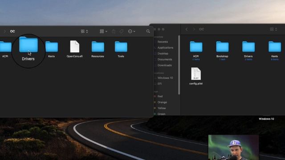
Task: Select Desktop in Finder sidebar
Action: point(163,53)
